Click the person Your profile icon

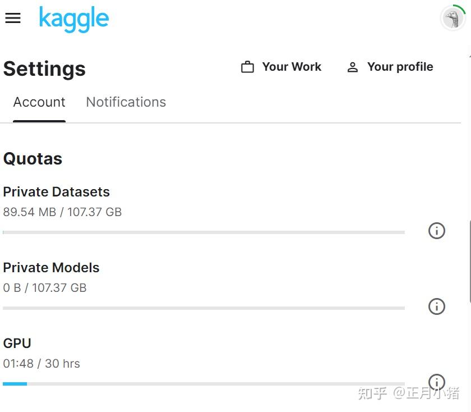tap(352, 67)
